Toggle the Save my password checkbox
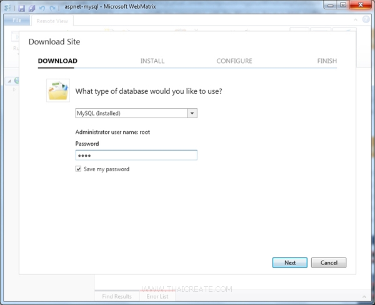 [78, 169]
